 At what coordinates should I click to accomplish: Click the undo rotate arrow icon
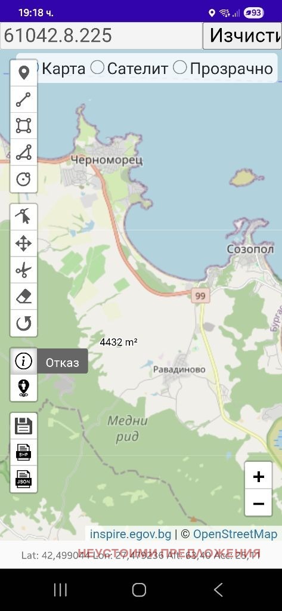24,323
